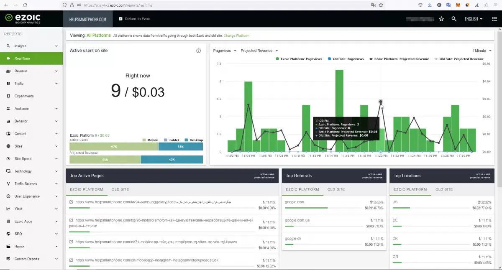Click HELPSMARTPHONE.COM site button in header
The height and width of the screenshot is (270, 502).
pyautogui.click(x=88, y=19)
